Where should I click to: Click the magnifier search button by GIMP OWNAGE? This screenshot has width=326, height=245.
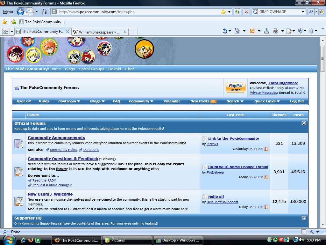(x=311, y=12)
